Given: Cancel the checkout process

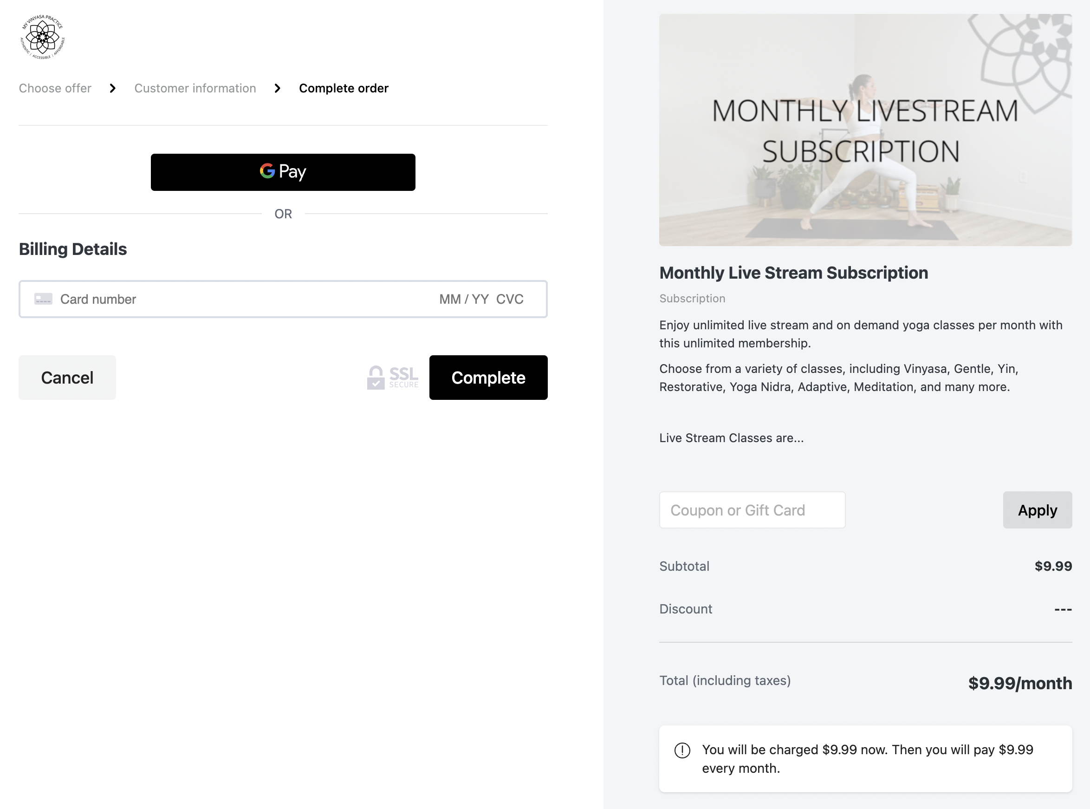Looking at the screenshot, I should [x=67, y=377].
